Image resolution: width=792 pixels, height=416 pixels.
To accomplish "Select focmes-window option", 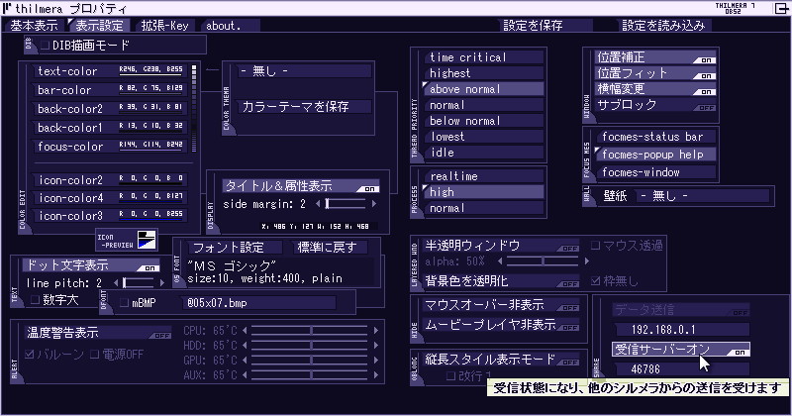I will (x=656, y=172).
